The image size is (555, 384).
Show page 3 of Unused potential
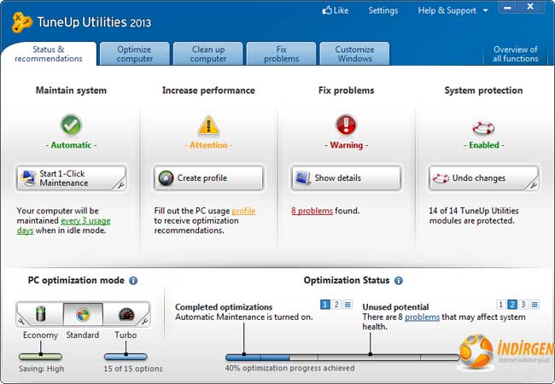523,304
